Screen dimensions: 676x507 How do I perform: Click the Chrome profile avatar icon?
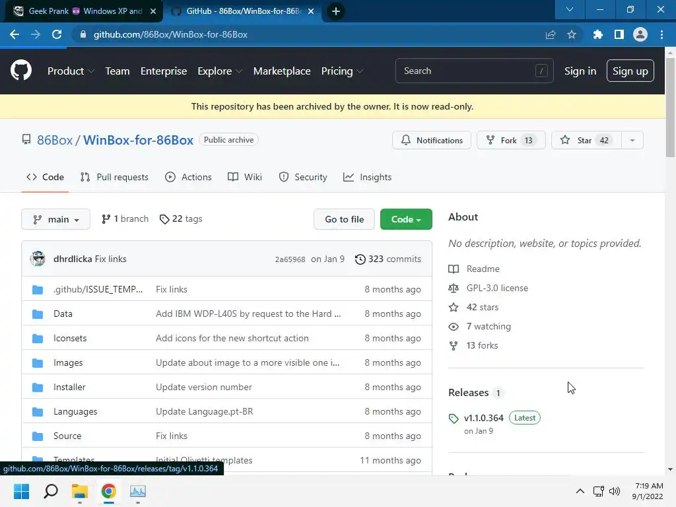click(640, 34)
